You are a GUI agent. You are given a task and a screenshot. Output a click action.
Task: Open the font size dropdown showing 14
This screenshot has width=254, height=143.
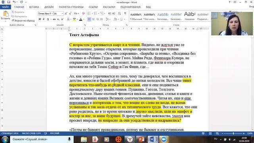[x=62, y=14]
